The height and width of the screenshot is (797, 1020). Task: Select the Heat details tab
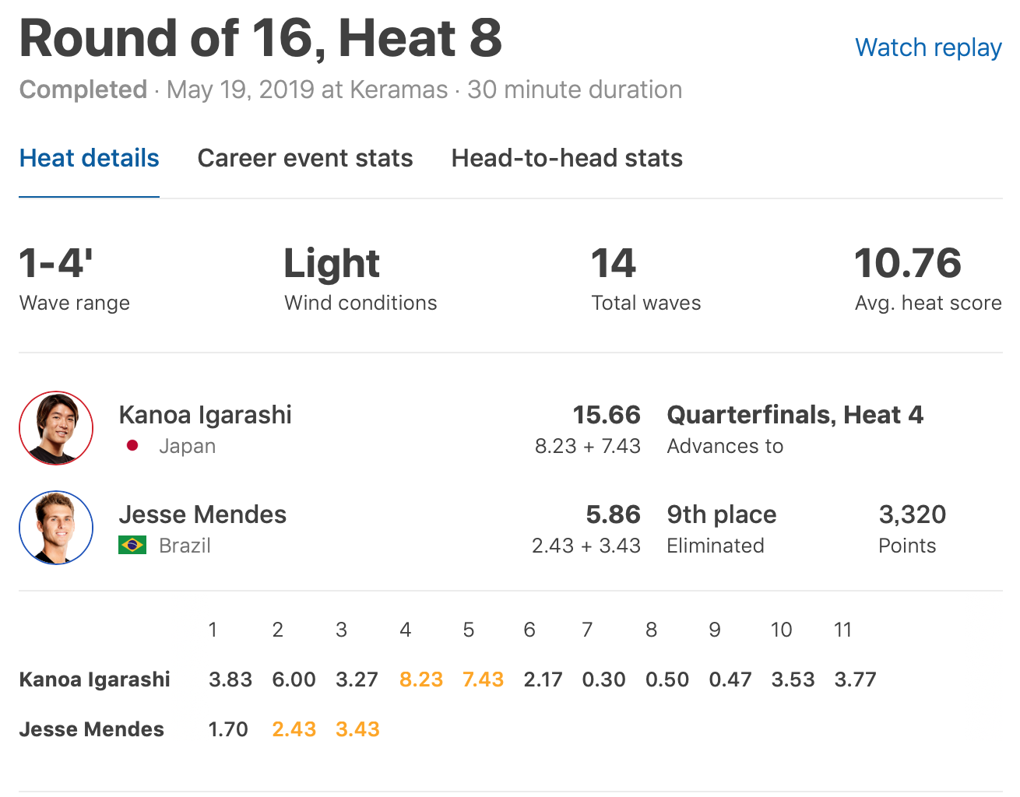point(89,158)
